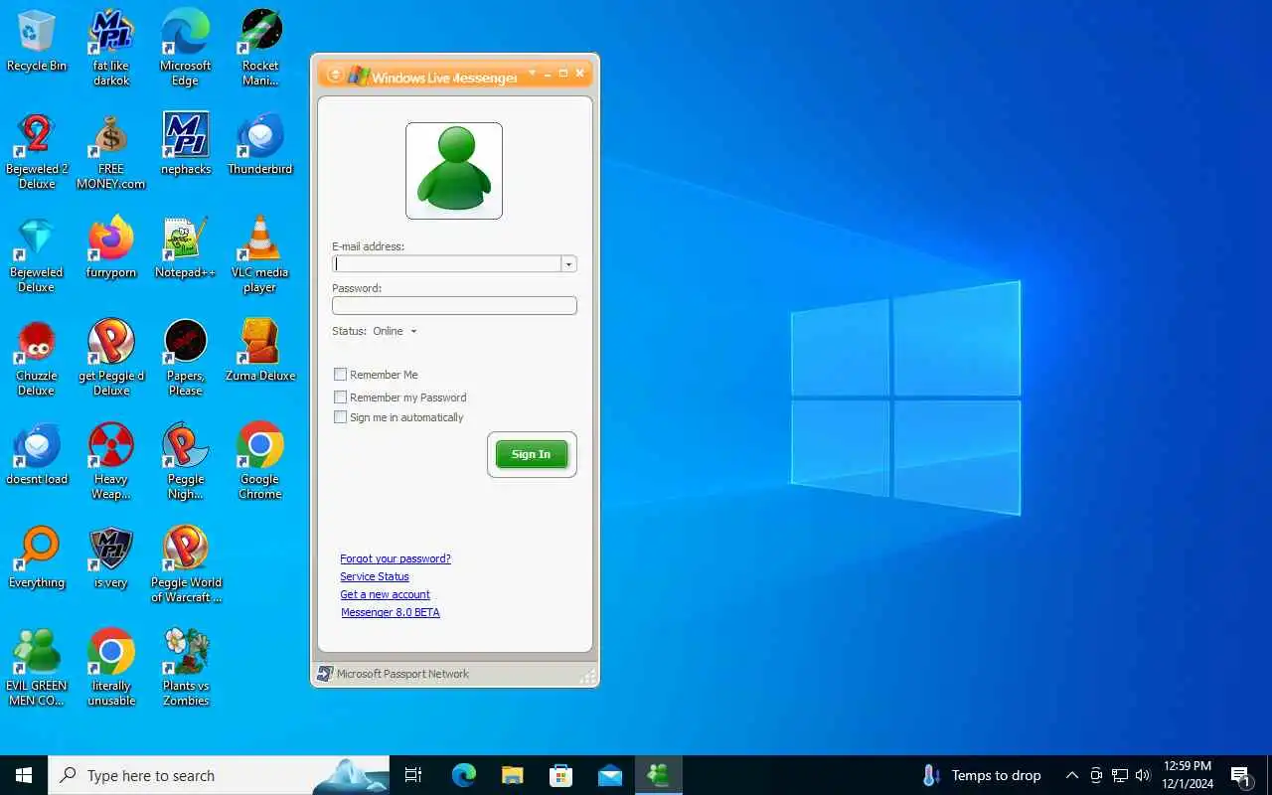The image size is (1272, 795).
Task: Launch Thunderbird from the desktop
Action: pos(260,144)
